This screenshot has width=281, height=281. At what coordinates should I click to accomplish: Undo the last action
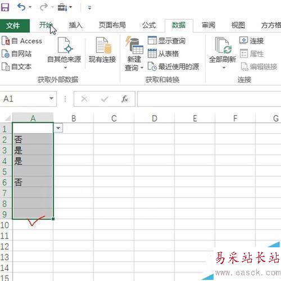tap(21, 7)
